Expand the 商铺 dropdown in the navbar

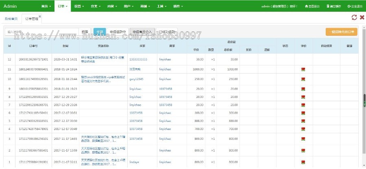[x=145, y=6]
